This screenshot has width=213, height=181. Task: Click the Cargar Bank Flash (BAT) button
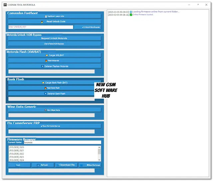[x=51, y=83]
